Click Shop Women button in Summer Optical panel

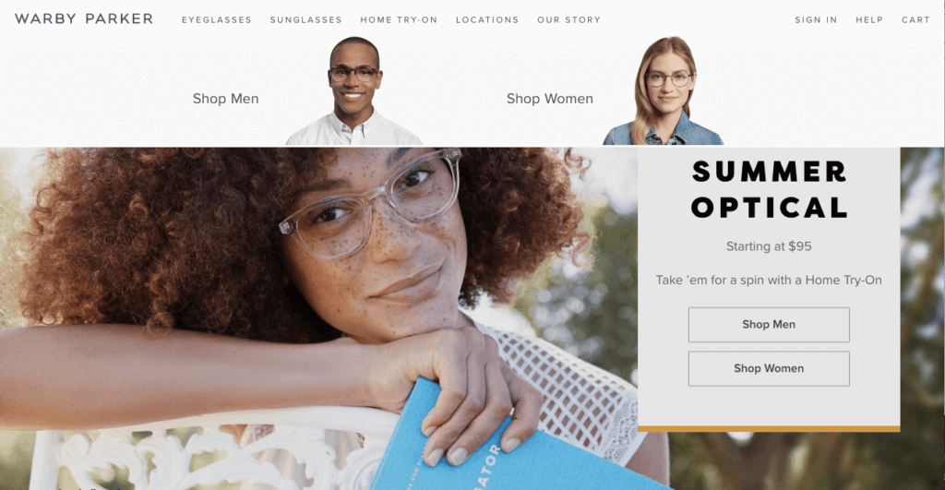coord(769,369)
